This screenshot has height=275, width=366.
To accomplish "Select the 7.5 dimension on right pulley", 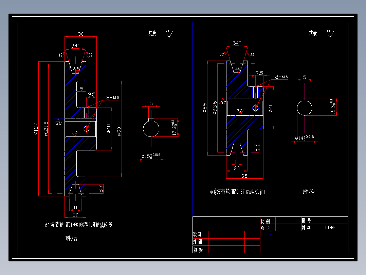I will (259, 73).
